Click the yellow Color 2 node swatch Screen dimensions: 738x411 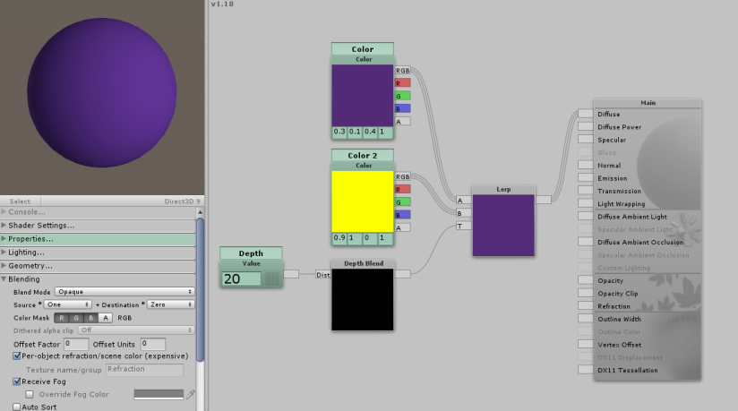pyautogui.click(x=363, y=201)
